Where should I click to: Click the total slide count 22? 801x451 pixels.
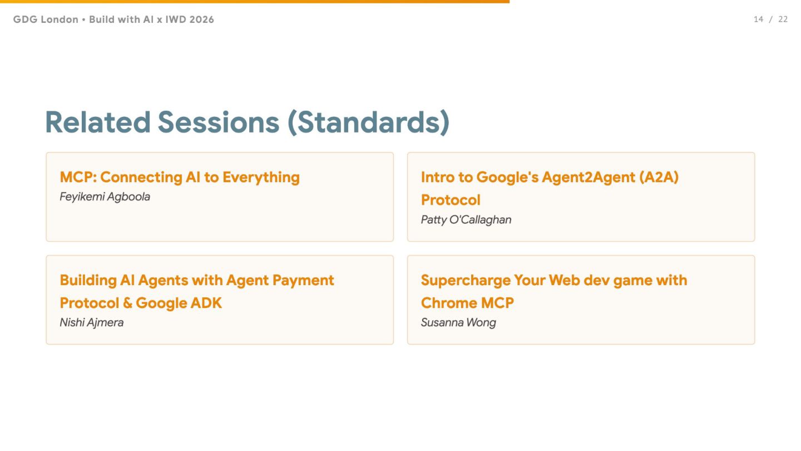tap(783, 19)
